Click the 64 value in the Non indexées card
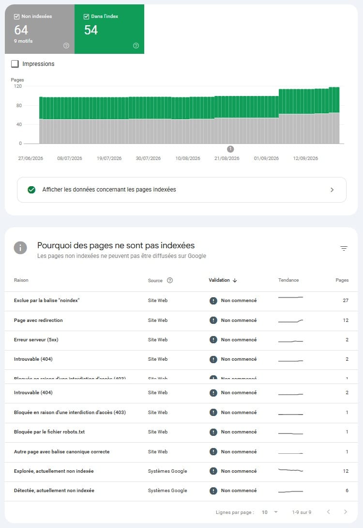Viewport: 363px width, 528px height. [21, 30]
